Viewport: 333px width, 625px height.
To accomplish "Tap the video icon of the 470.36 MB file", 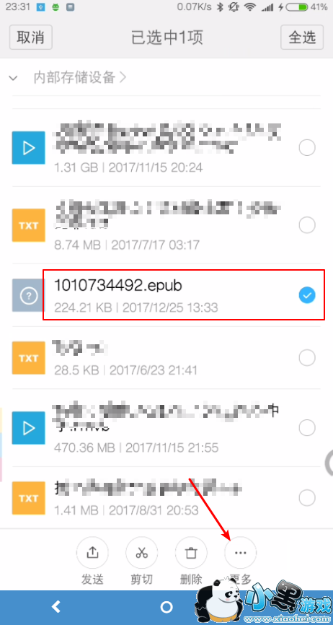I will [x=28, y=428].
